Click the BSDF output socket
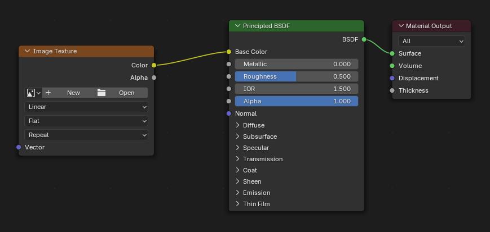The image size is (490, 232). pyautogui.click(x=364, y=39)
